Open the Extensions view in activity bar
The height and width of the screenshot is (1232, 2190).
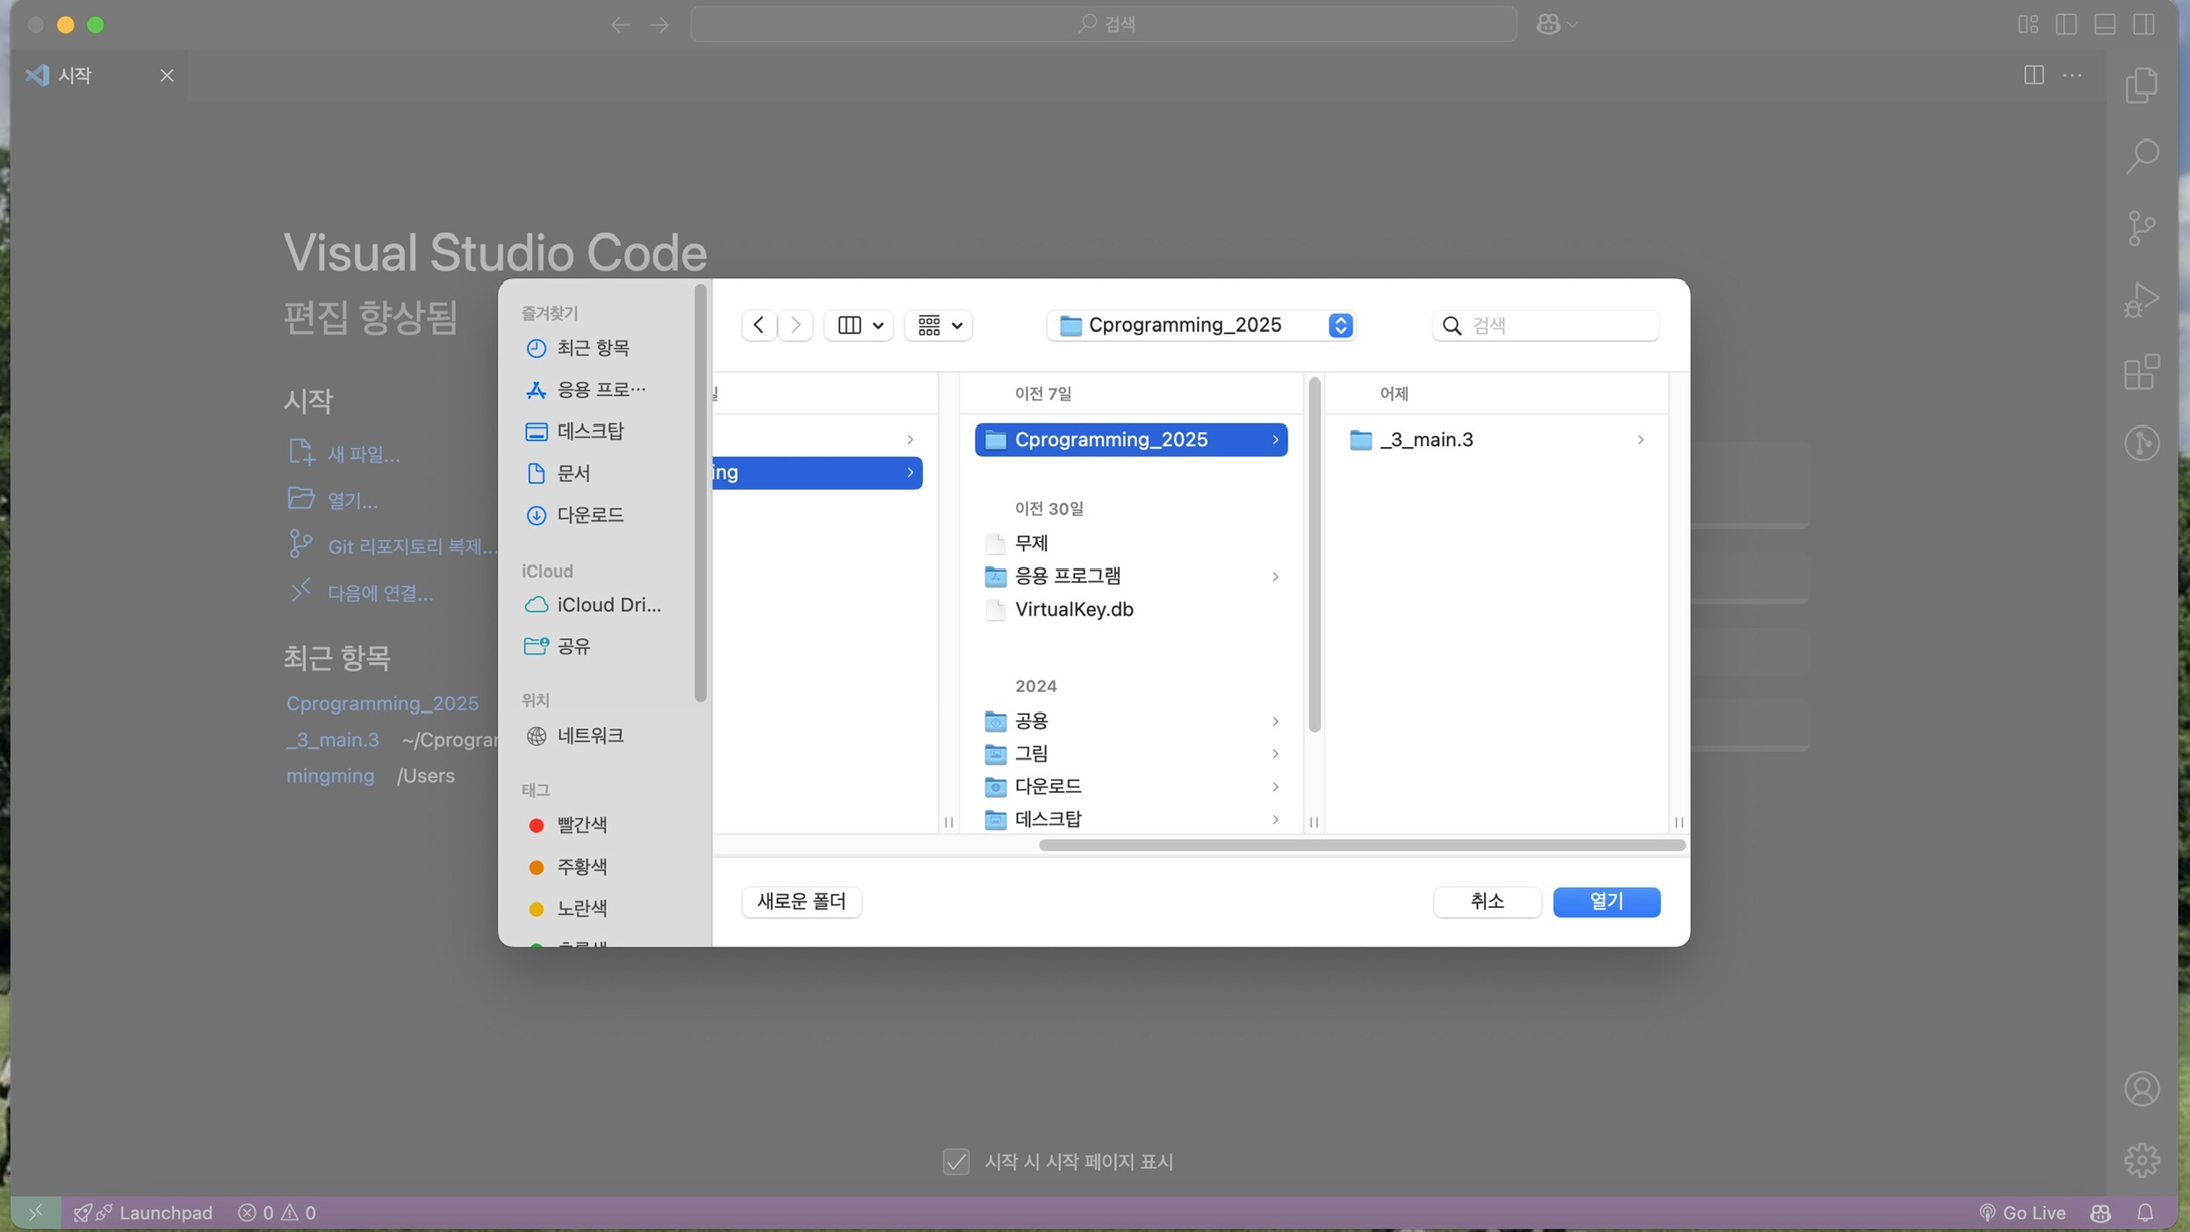[2142, 371]
